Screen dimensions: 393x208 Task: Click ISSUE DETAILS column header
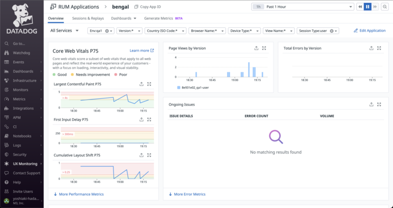181,116
